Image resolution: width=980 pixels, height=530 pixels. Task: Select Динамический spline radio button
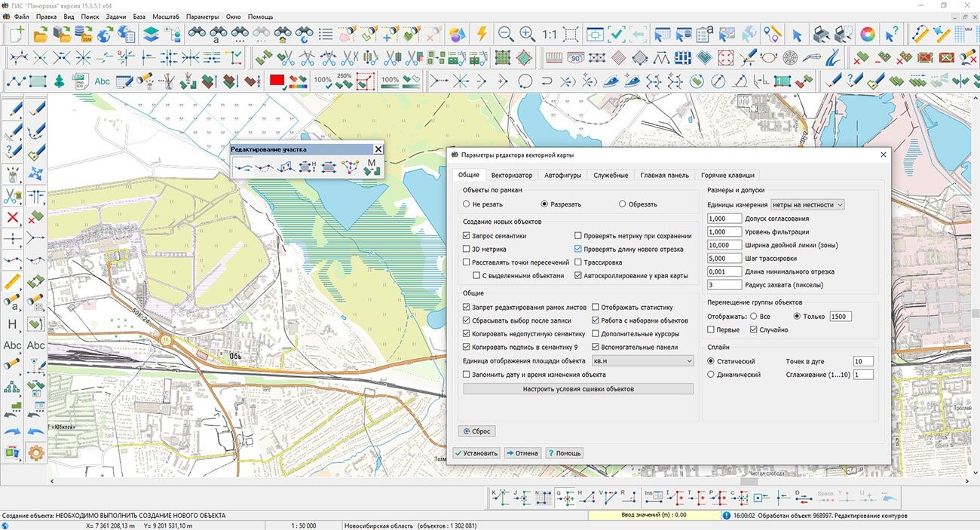click(711, 375)
